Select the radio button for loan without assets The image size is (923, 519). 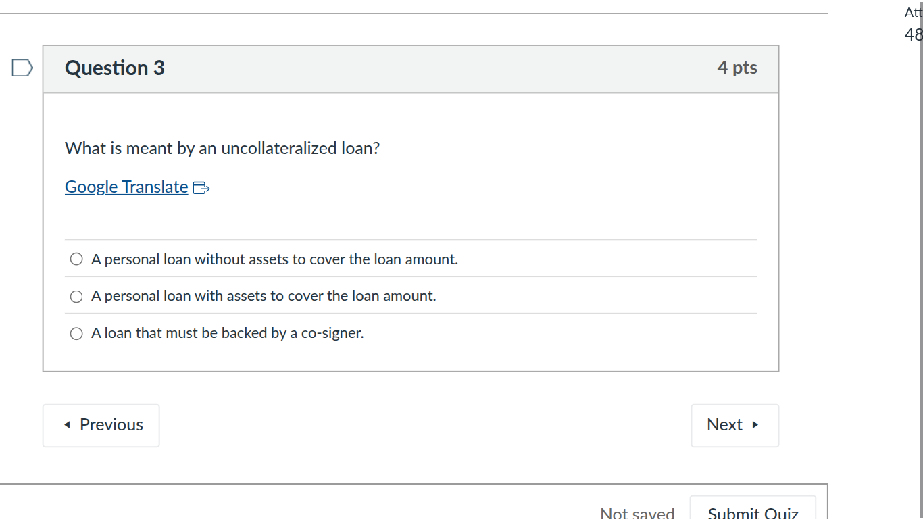coord(76,258)
